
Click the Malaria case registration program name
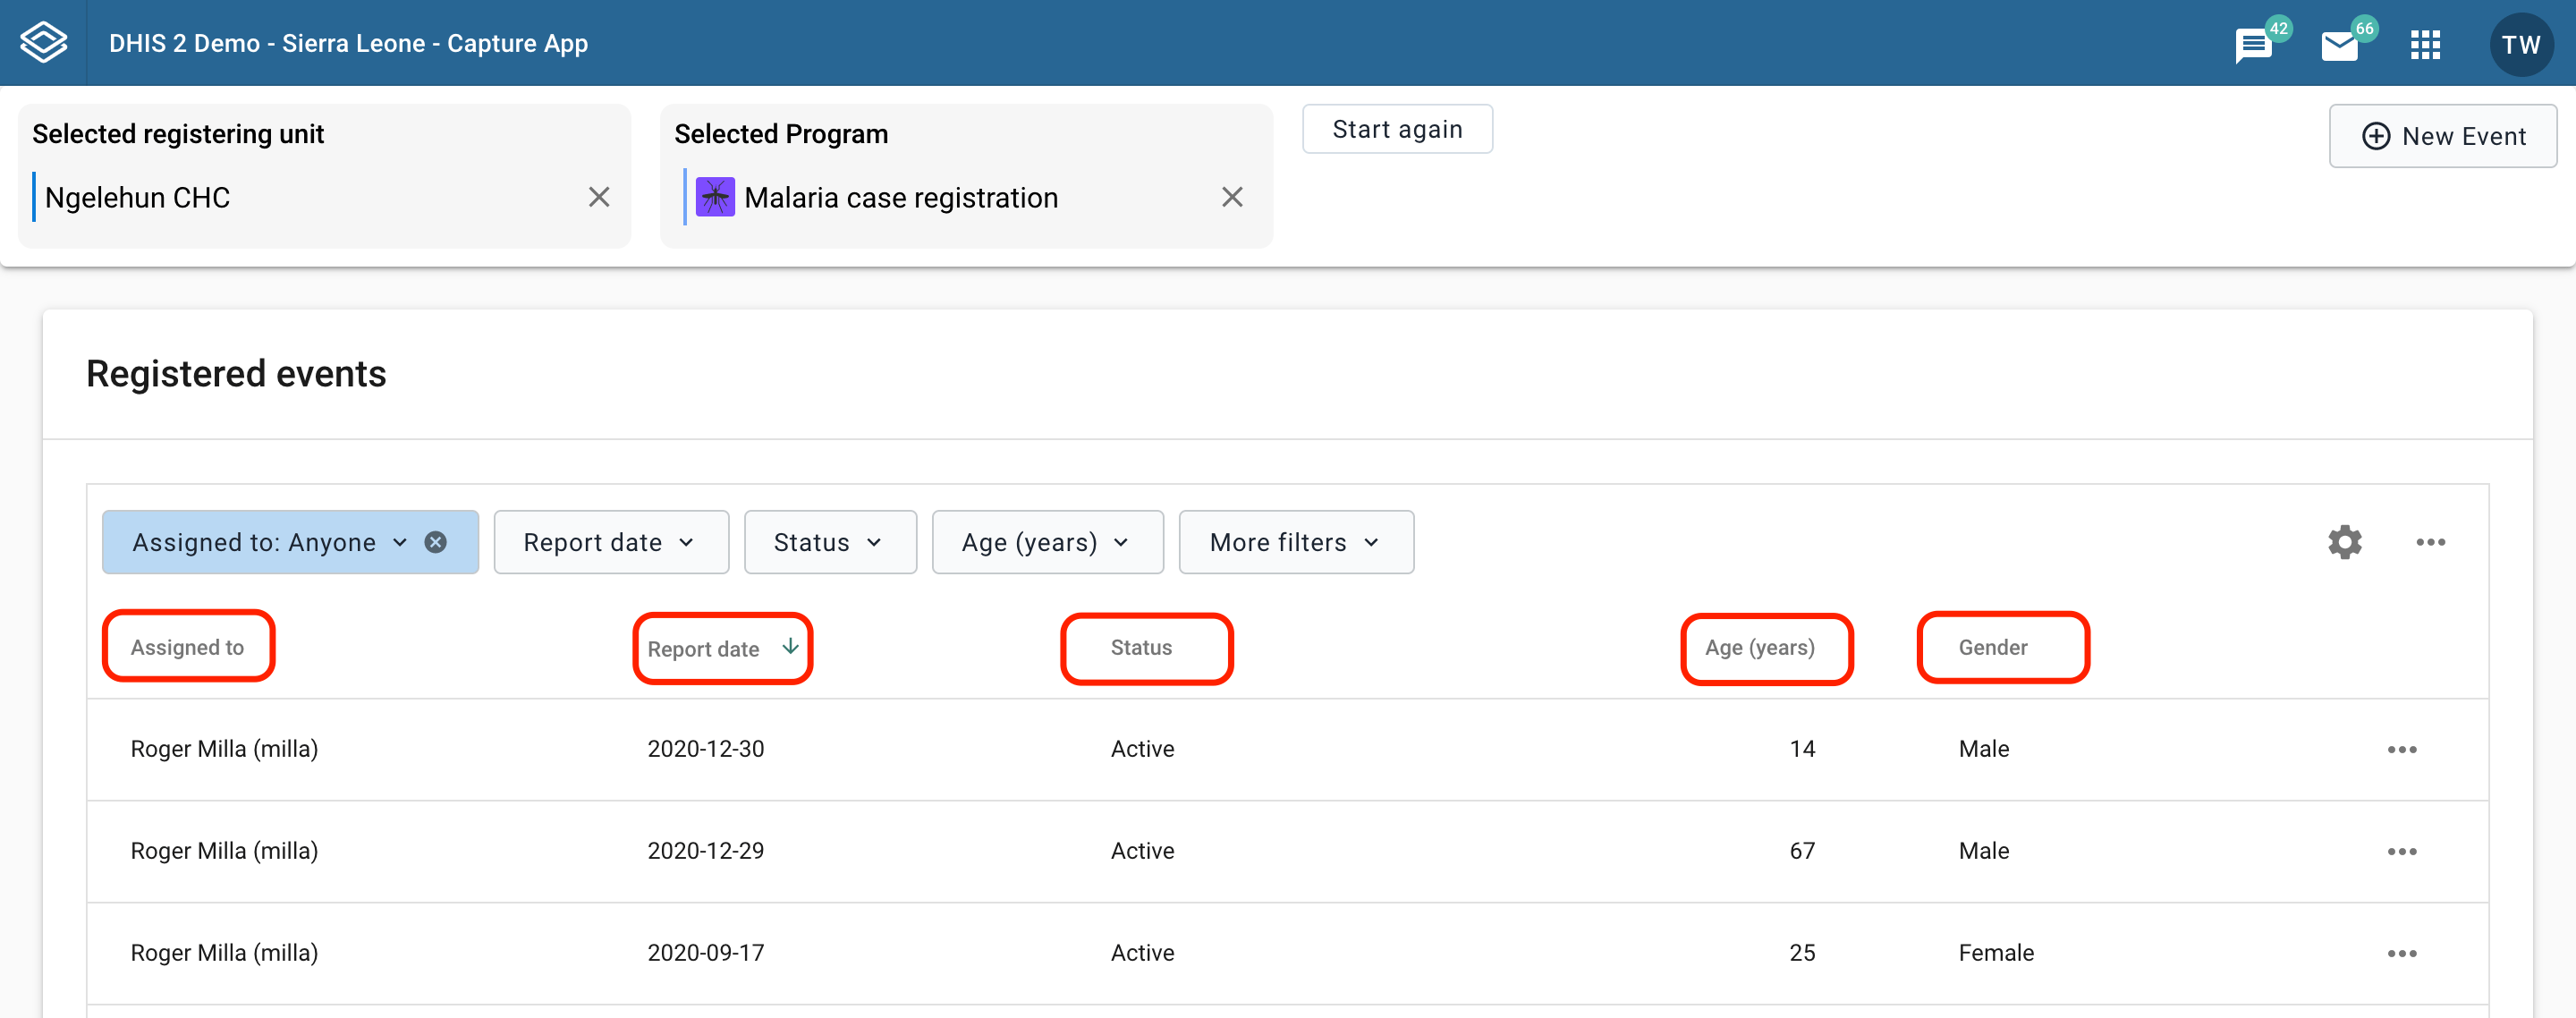[x=901, y=197]
